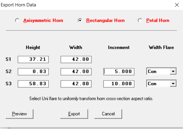Focus the S2 Height field 0.83
The height and width of the screenshot is (129, 183).
pyautogui.click(x=33, y=72)
